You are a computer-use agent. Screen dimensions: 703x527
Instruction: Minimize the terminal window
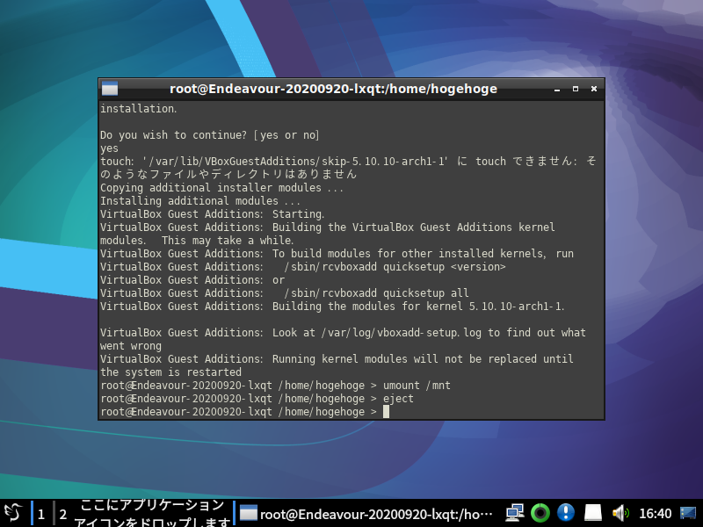tap(557, 90)
